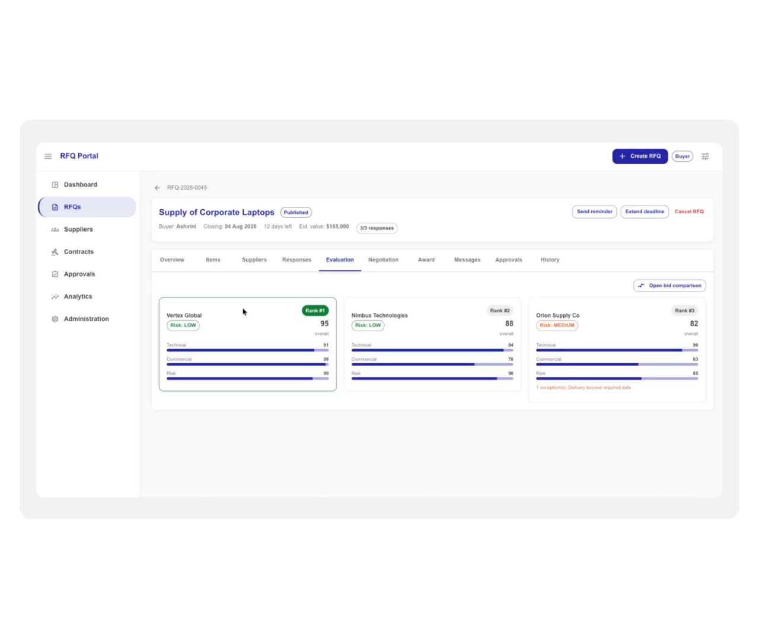Click the RFQ-2026-0045 breadcrumb

(x=187, y=188)
